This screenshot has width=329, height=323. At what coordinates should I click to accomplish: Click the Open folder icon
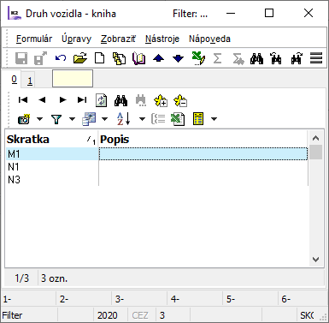[x=80, y=58]
